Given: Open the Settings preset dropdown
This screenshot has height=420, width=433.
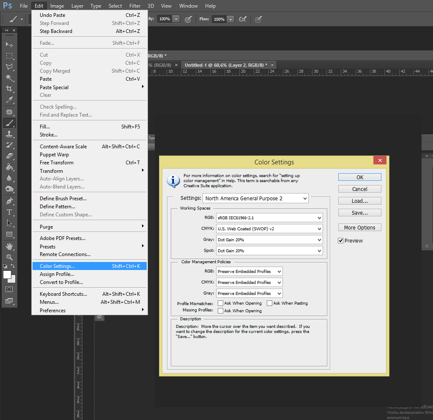Looking at the screenshot, I should (x=256, y=199).
